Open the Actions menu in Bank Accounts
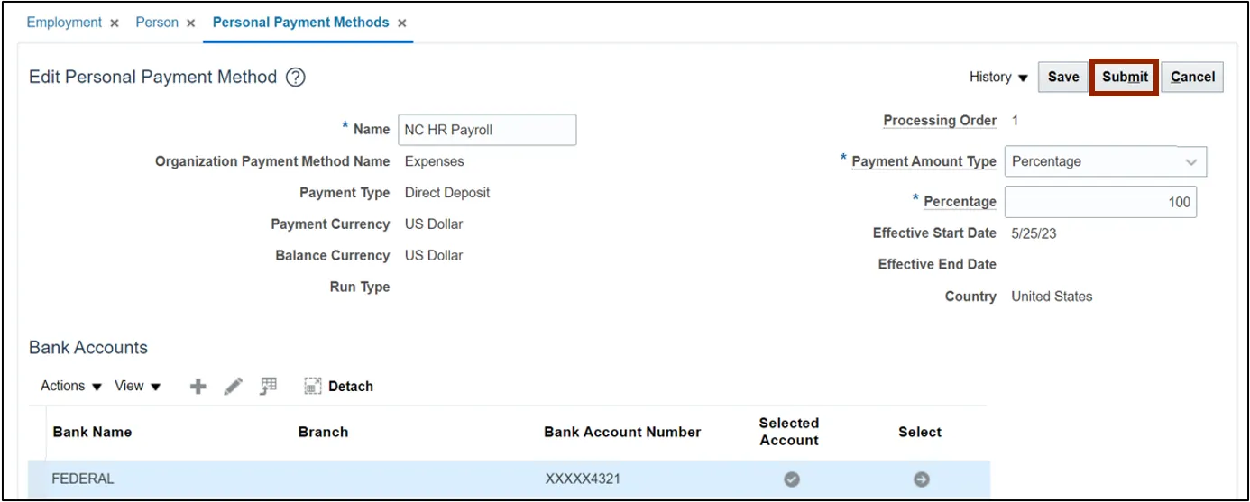The height and width of the screenshot is (502, 1250). 71,386
